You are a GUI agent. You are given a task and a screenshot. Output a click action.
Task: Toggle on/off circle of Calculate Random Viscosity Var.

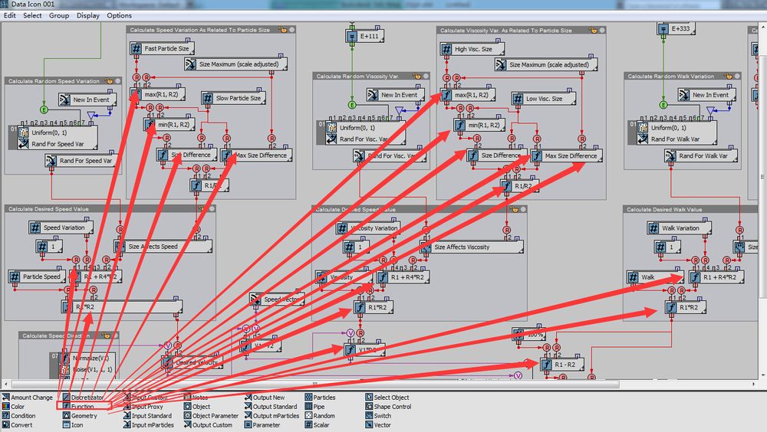(426, 77)
